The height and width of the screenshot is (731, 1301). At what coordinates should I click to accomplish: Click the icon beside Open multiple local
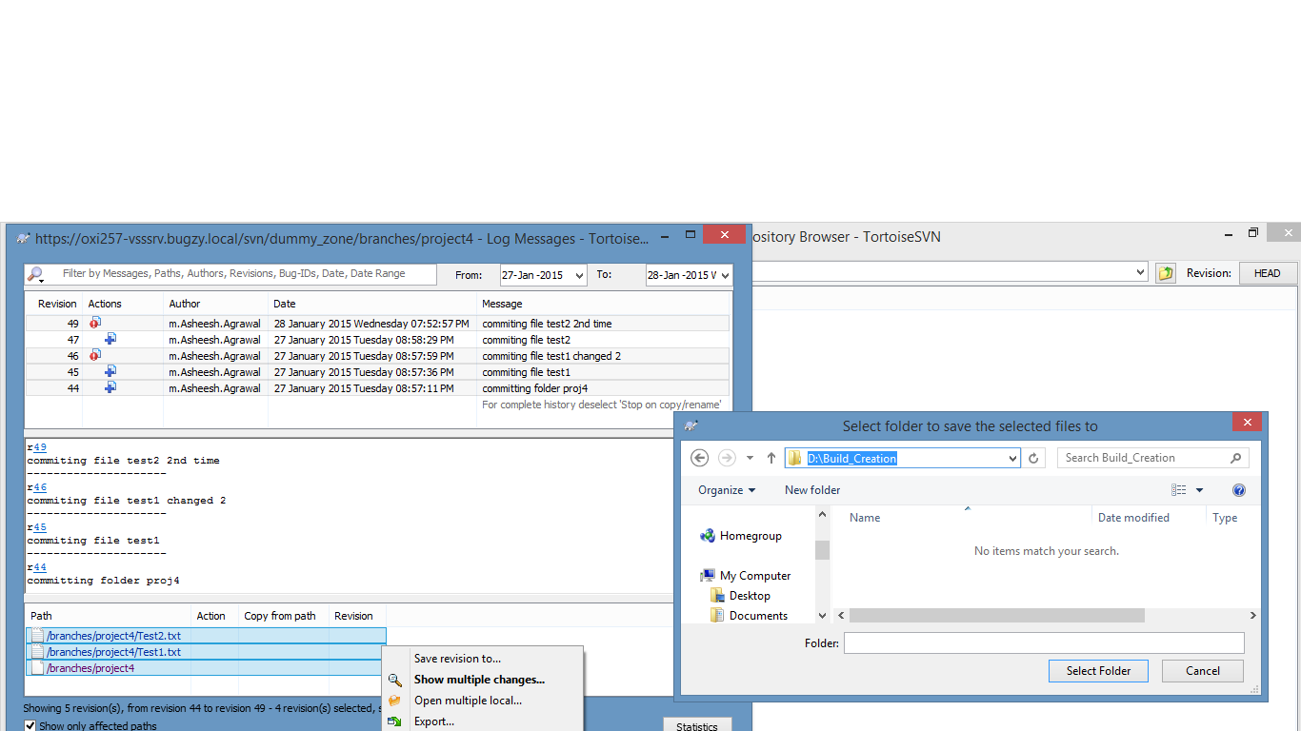coord(395,701)
